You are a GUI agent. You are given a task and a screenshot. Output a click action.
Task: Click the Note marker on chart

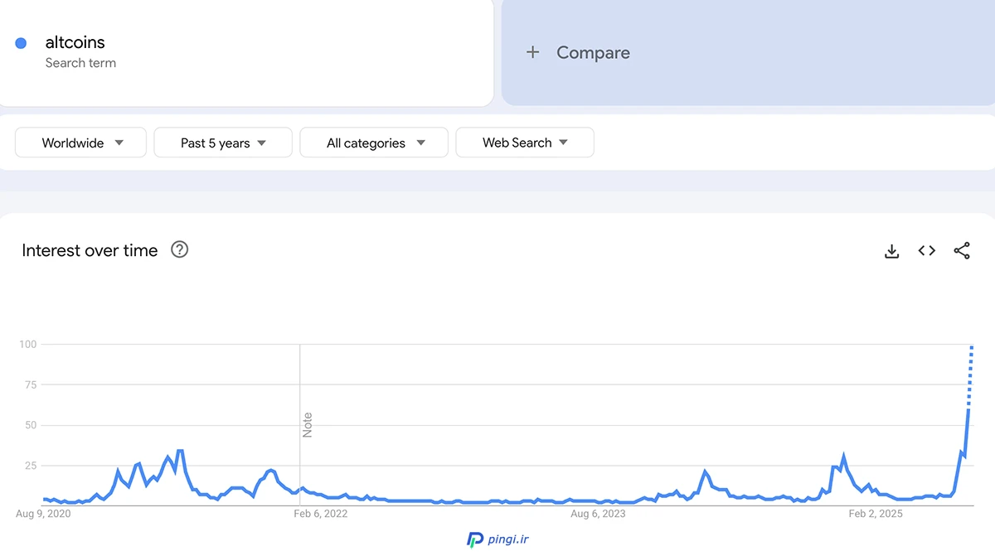click(x=308, y=424)
